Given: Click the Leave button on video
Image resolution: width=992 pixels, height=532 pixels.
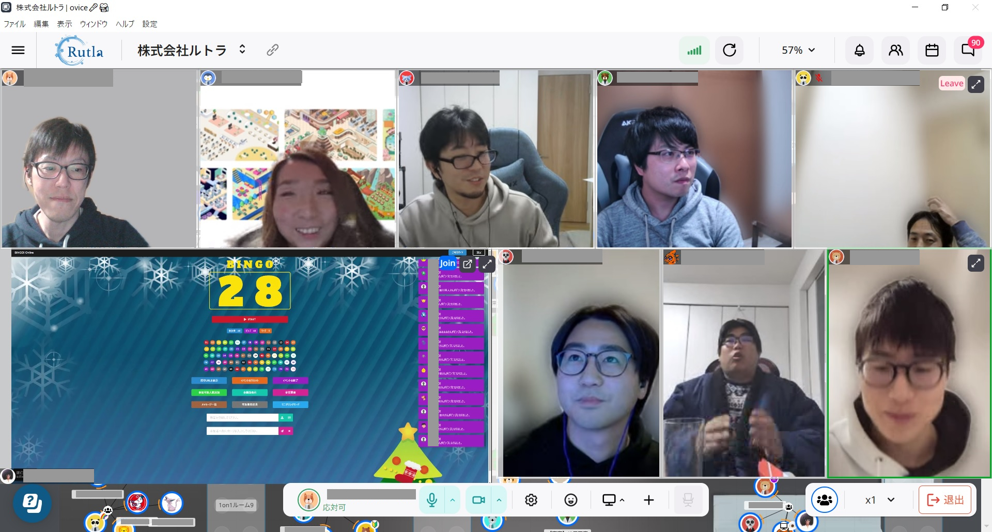Looking at the screenshot, I should pyautogui.click(x=951, y=84).
